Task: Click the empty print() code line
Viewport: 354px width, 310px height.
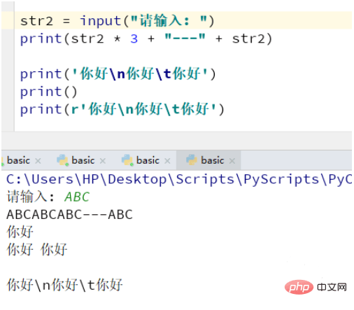Action: click(x=48, y=92)
